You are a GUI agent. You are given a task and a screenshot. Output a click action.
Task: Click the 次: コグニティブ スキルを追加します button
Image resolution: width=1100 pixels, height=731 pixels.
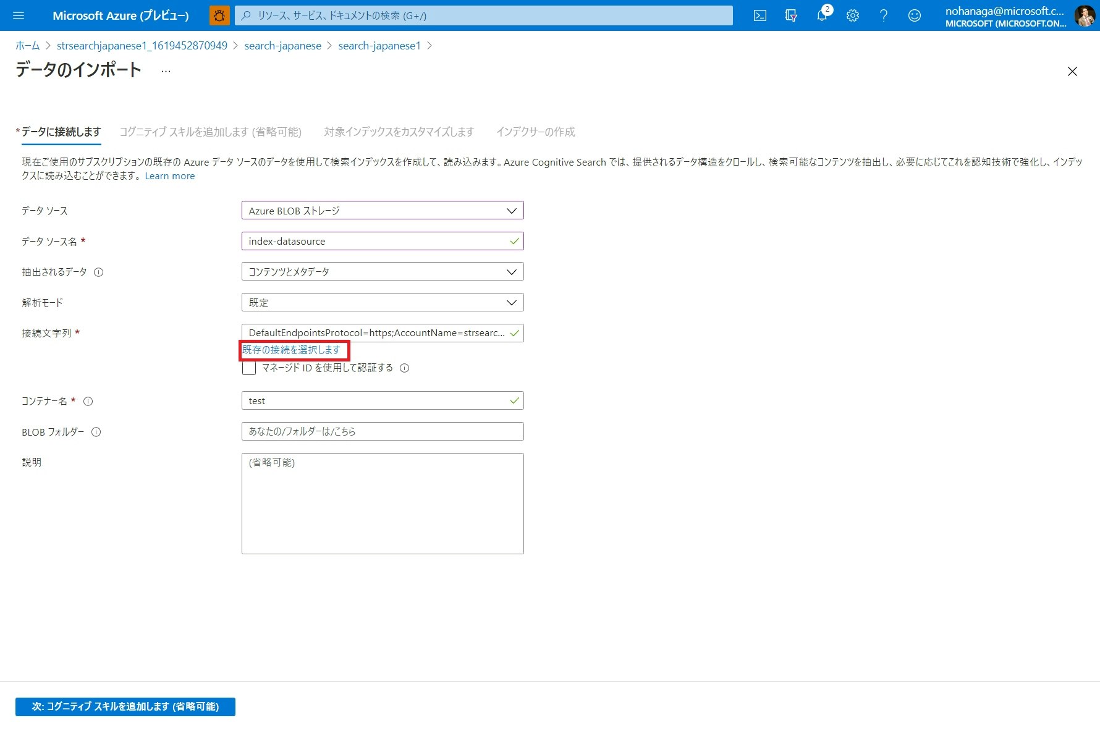pyautogui.click(x=125, y=706)
